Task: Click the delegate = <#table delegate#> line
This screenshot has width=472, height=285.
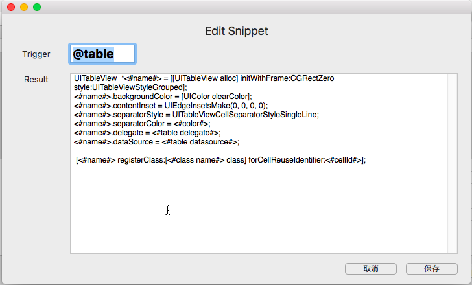Action: pos(147,133)
